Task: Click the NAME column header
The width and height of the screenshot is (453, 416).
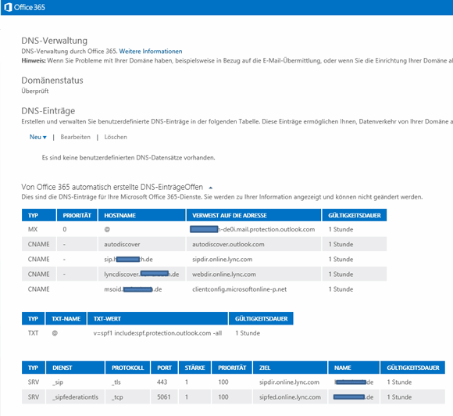Action: point(354,368)
